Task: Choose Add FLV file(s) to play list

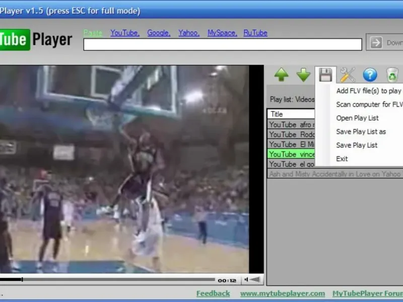Action: pos(369,91)
